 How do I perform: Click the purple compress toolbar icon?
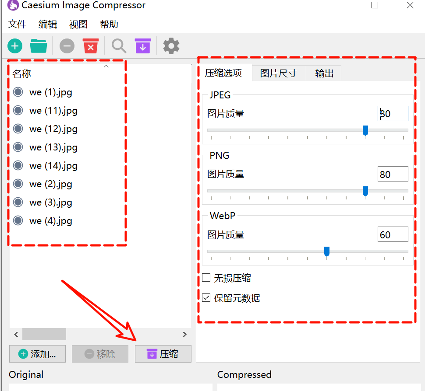pyautogui.click(x=142, y=46)
